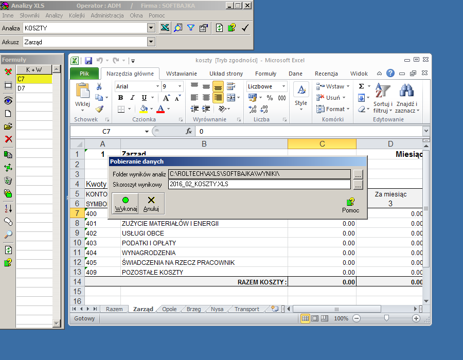Click the Cut scissors icon in Schowek group

pyautogui.click(x=99, y=86)
